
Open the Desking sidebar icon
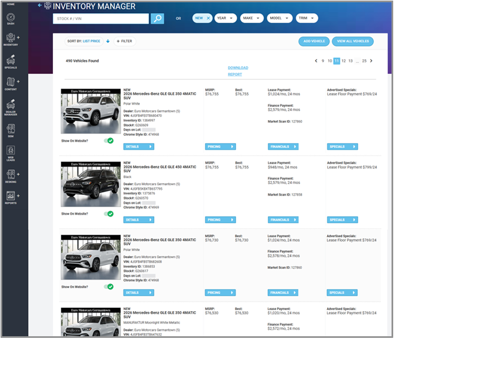tap(11, 176)
